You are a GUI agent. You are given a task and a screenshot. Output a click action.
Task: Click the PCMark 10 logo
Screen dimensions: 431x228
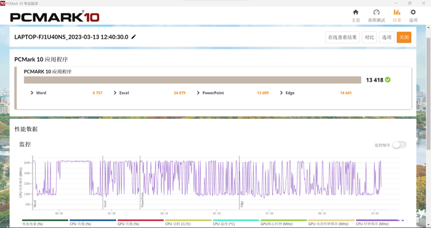(x=55, y=17)
